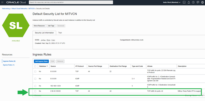The image size is (205, 101).
Task: Copy the OCID value
Action: 53,40
